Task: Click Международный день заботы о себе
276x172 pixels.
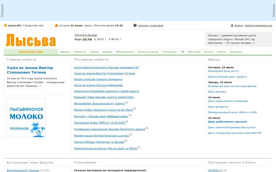Action: point(232,112)
